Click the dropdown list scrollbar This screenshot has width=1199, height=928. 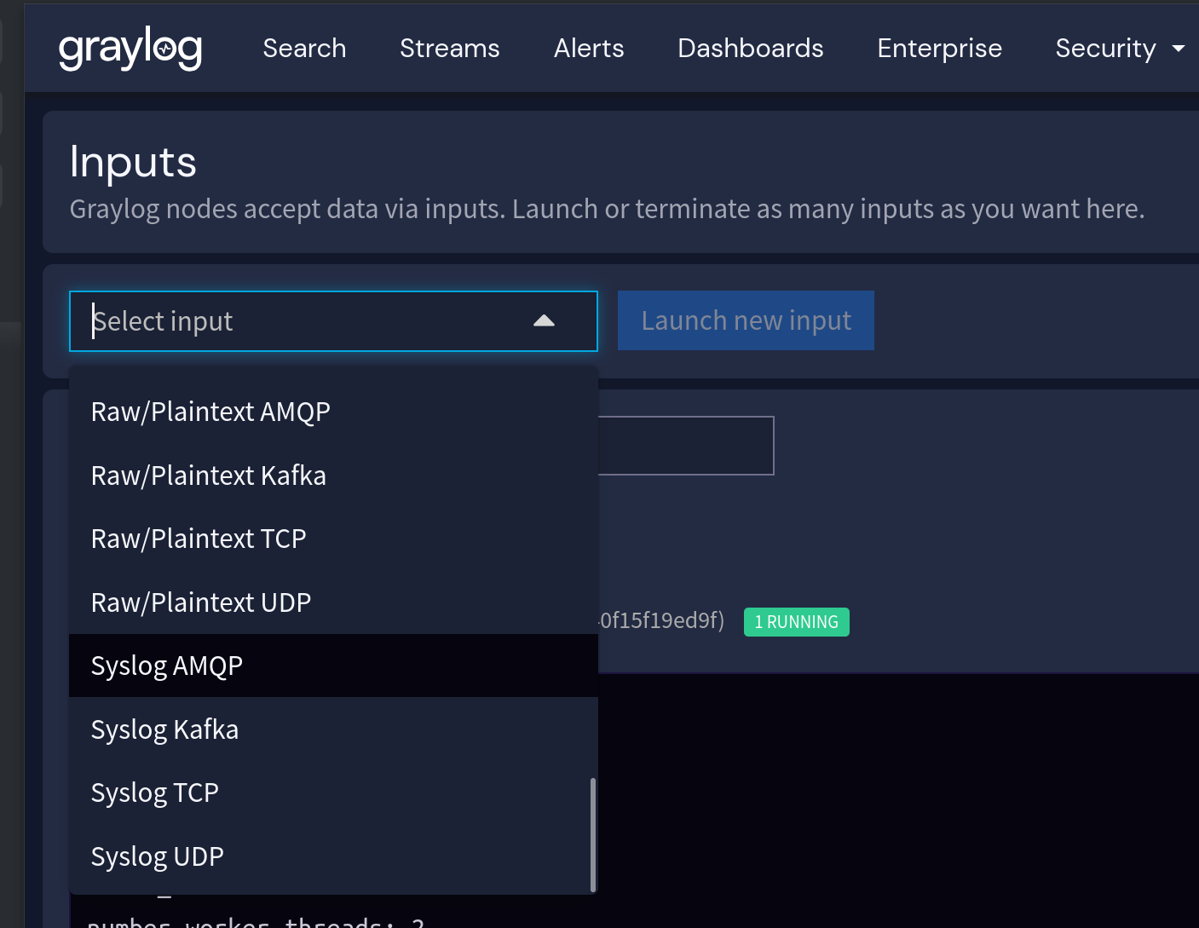[592, 831]
